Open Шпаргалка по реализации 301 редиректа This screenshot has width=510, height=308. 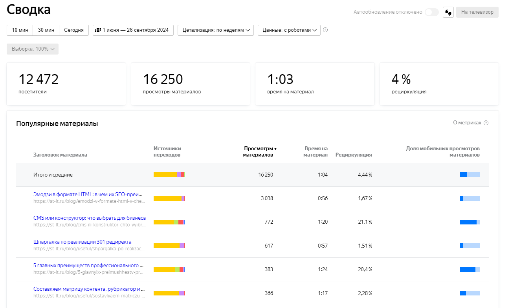point(83,242)
